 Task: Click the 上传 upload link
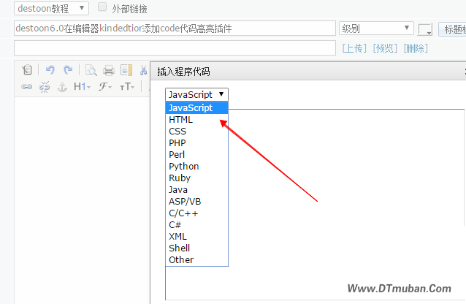pyautogui.click(x=354, y=48)
